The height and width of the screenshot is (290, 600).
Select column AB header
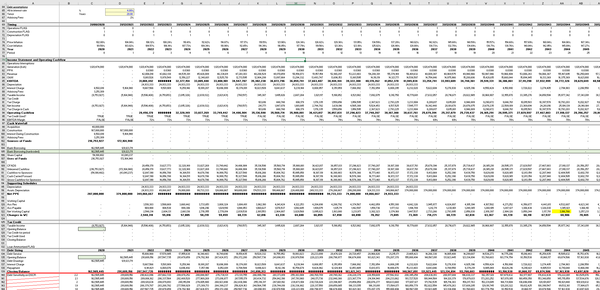coord(581,3)
